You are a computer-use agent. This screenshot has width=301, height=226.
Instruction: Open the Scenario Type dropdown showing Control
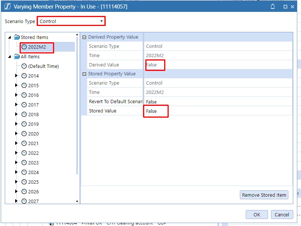click(x=71, y=21)
